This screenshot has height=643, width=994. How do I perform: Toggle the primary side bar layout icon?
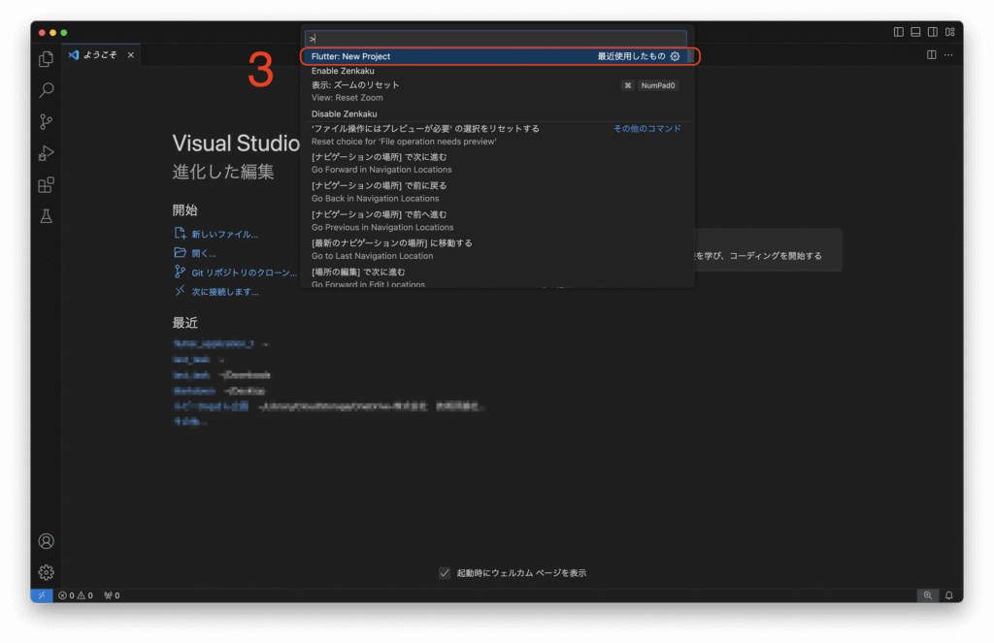click(898, 32)
